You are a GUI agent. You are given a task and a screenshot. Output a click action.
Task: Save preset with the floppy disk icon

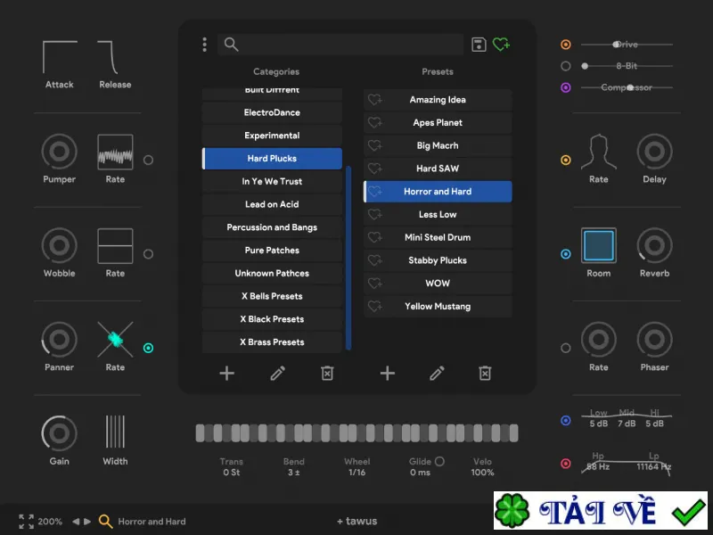click(479, 45)
